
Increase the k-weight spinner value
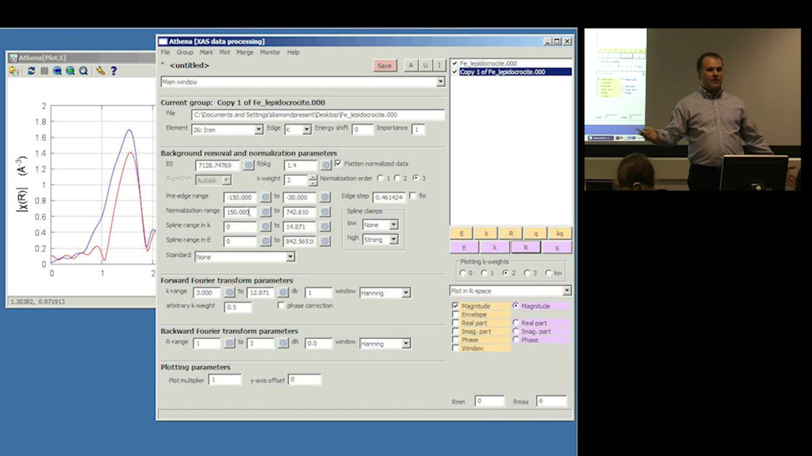[x=313, y=177]
